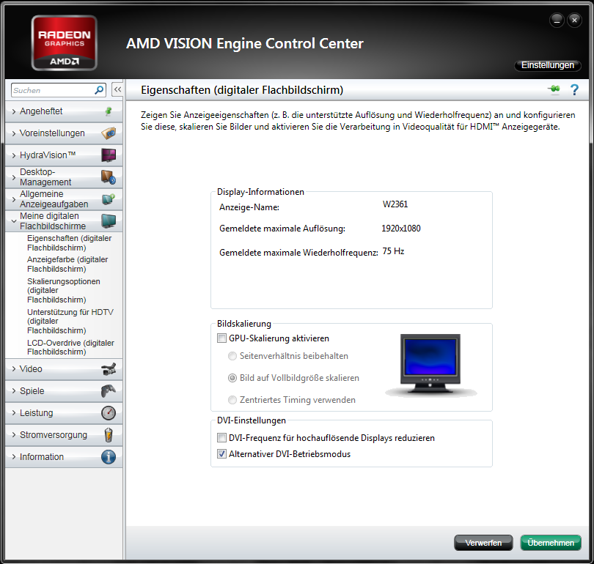
Task: Click the Radeon Graphics AMD logo
Action: (x=64, y=42)
